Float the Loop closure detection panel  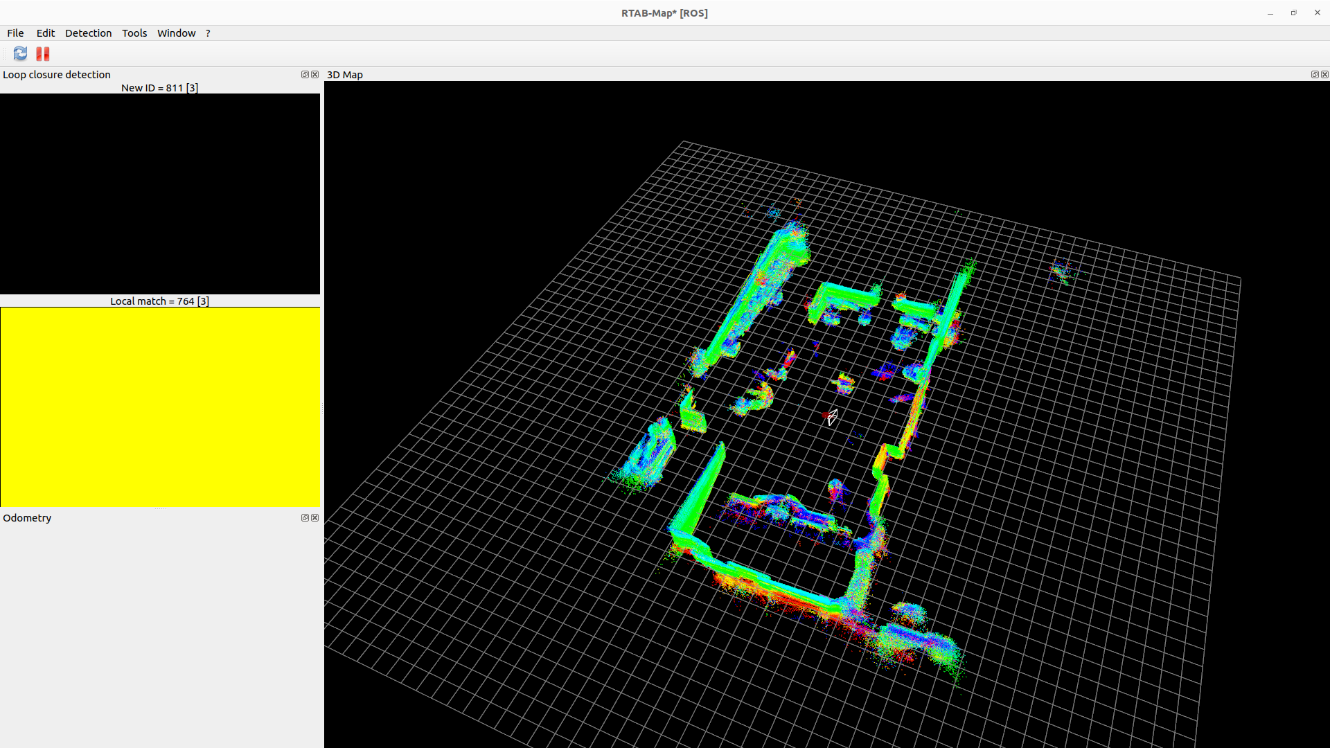(305, 74)
